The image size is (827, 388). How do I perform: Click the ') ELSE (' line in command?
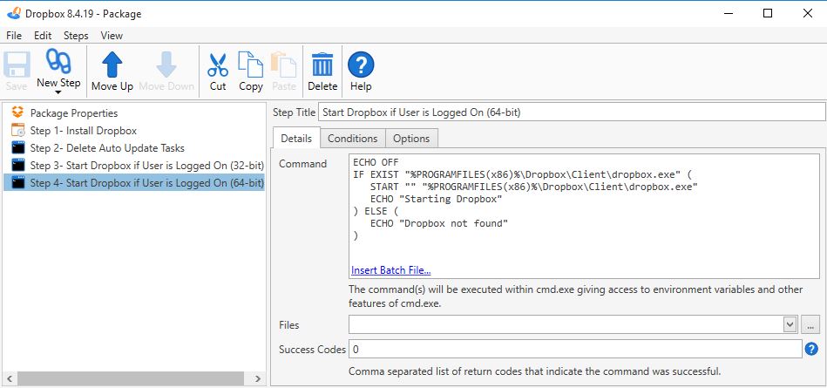click(x=376, y=211)
